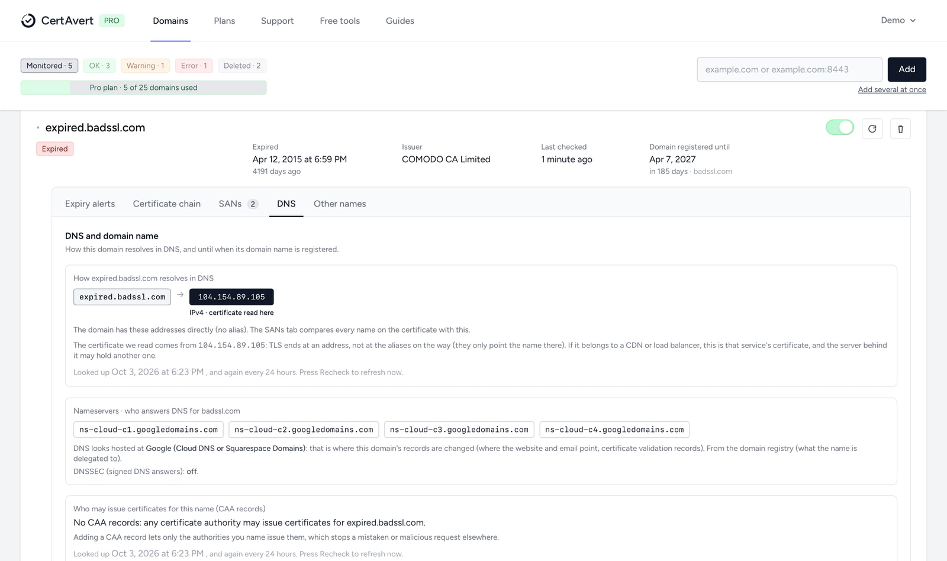Open the Other names tab

(340, 204)
